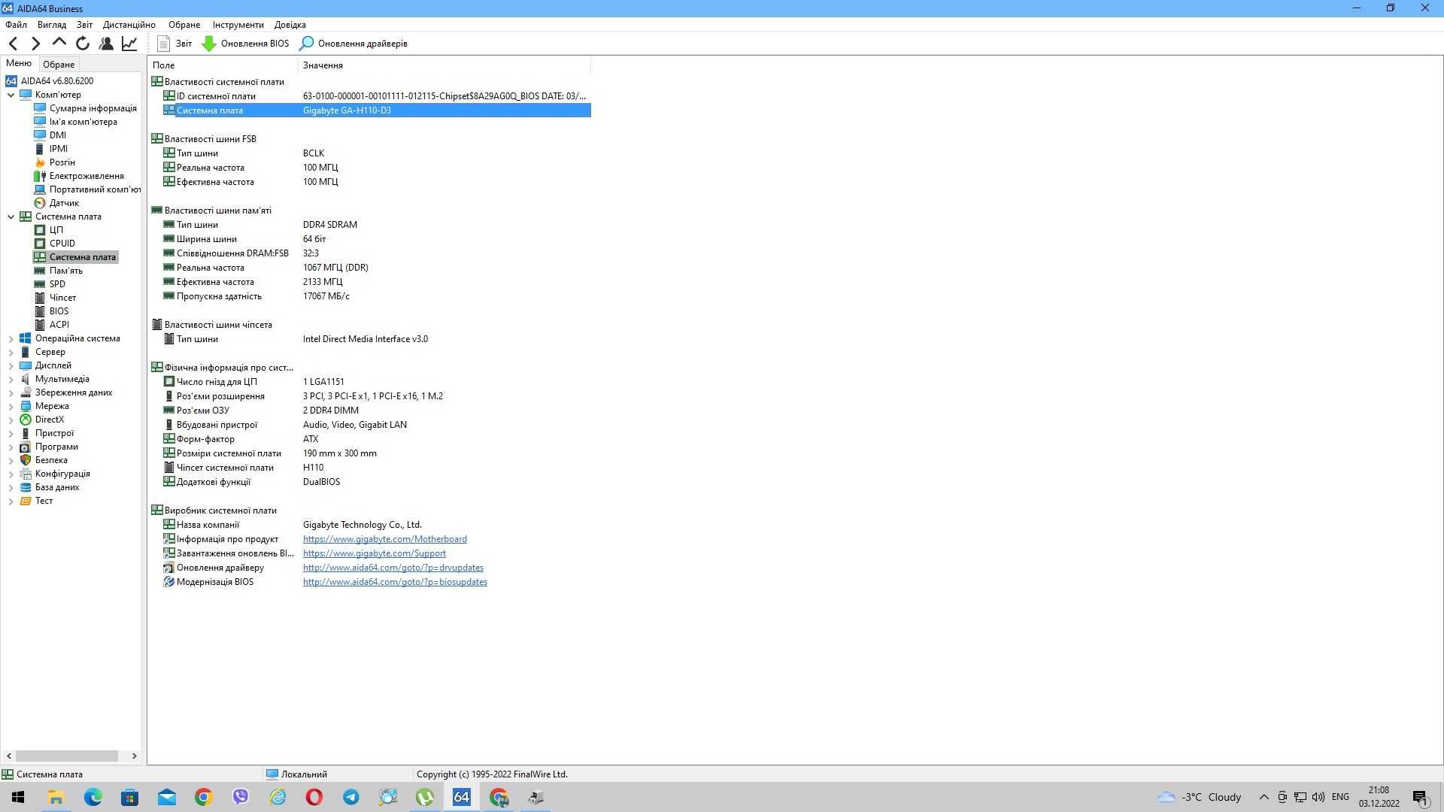The height and width of the screenshot is (812, 1444).
Task: Select the ЦП tree item
Action: coord(56,230)
